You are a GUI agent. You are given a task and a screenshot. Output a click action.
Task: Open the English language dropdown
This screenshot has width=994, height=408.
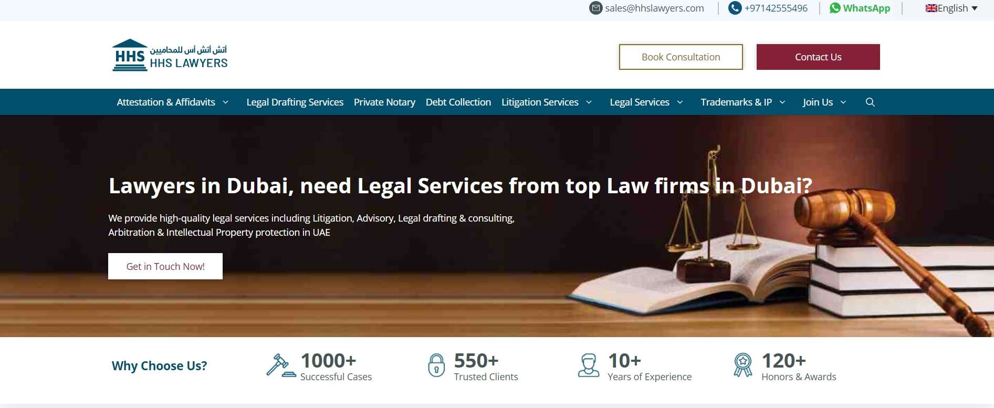pos(951,8)
